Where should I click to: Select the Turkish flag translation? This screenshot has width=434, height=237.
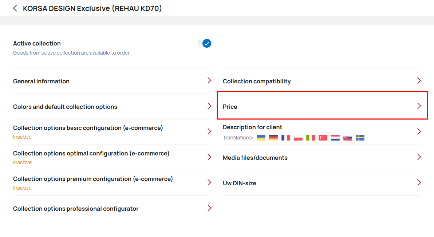323,138
